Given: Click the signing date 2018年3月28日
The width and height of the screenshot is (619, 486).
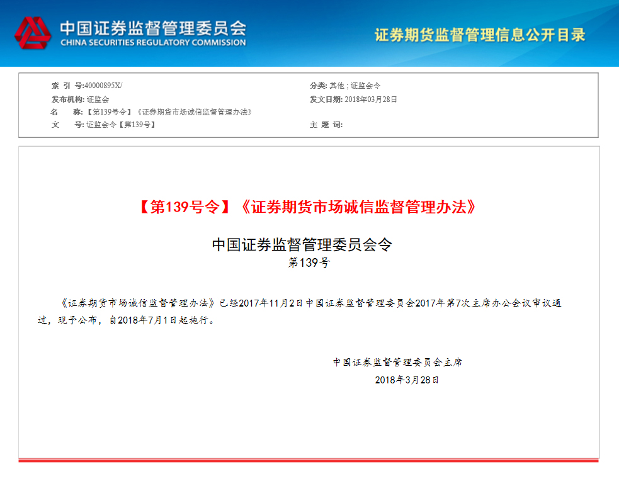Looking at the screenshot, I should point(406,380).
